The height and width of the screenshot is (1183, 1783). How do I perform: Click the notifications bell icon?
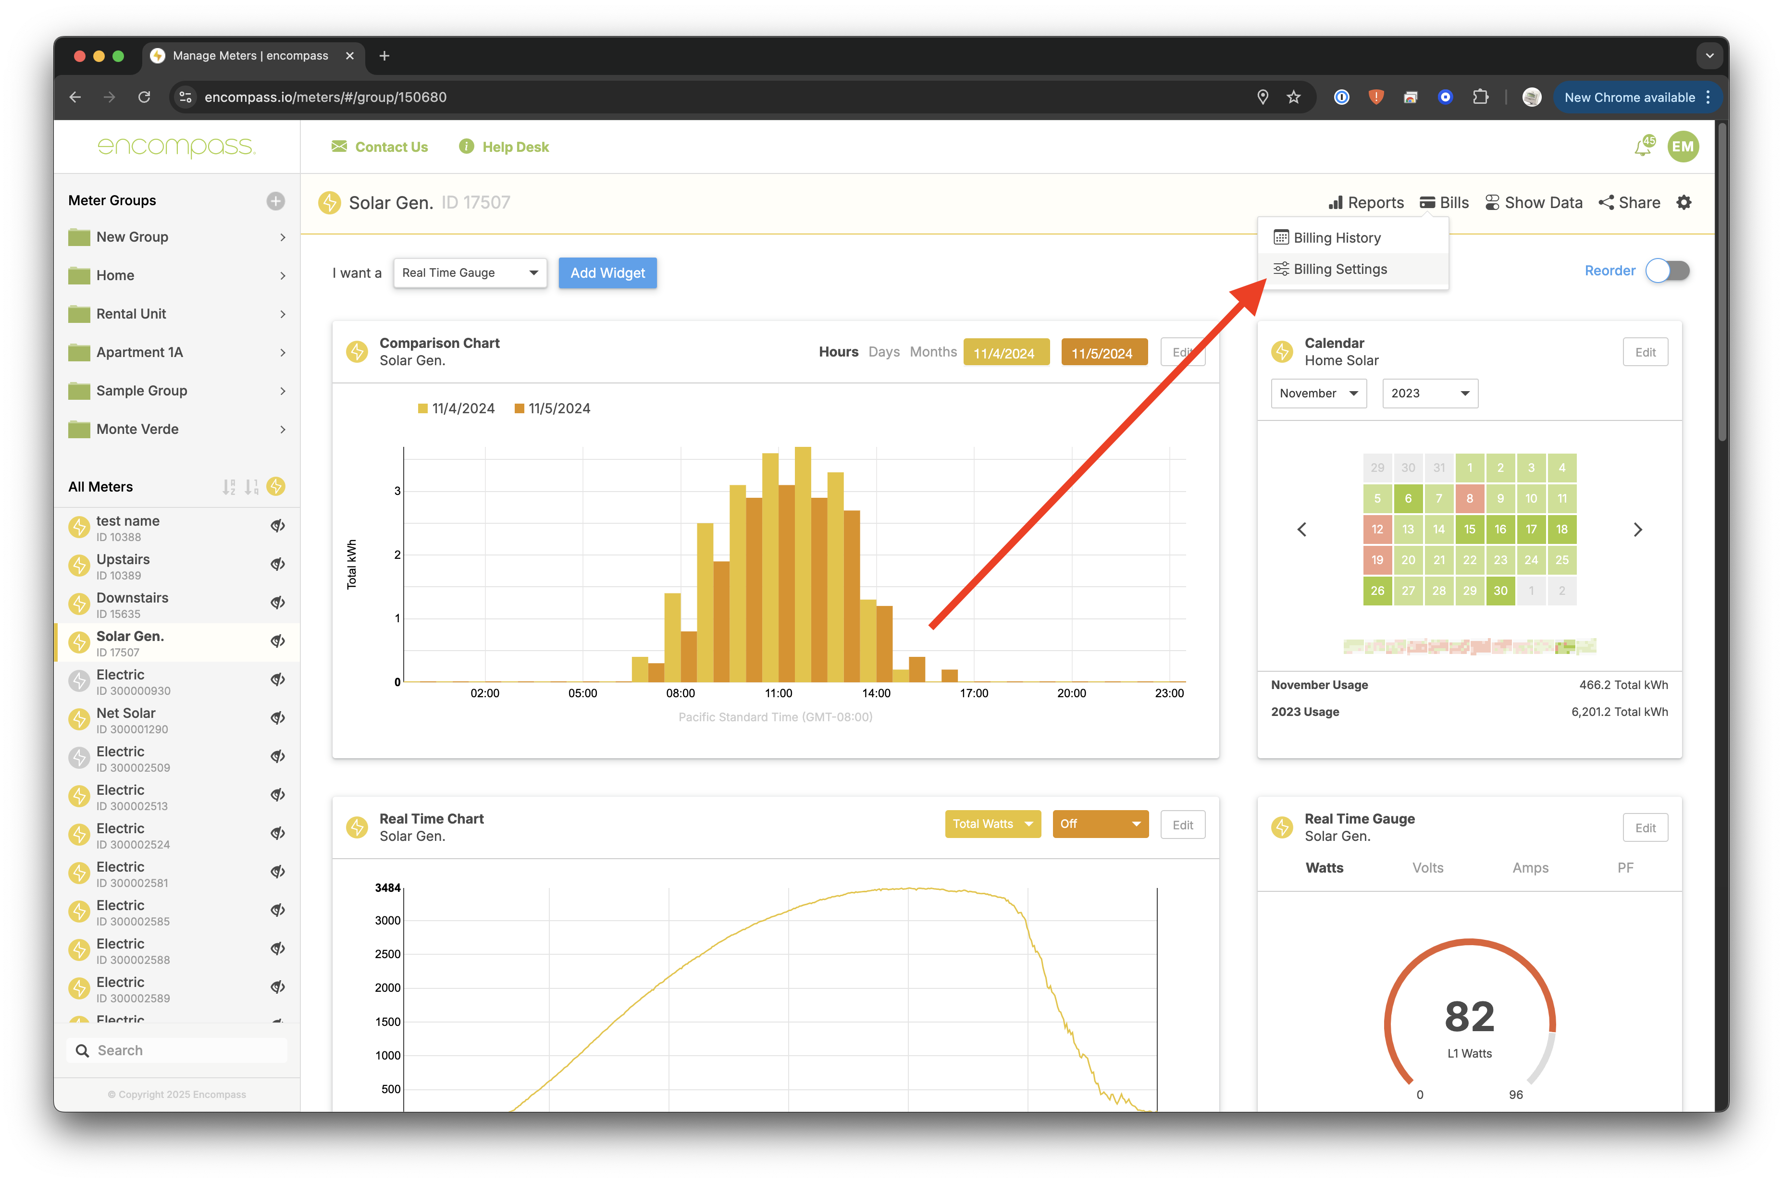1642,147
